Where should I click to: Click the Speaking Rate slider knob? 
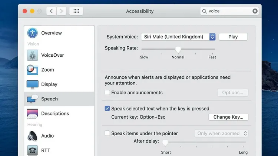pyautogui.click(x=178, y=49)
